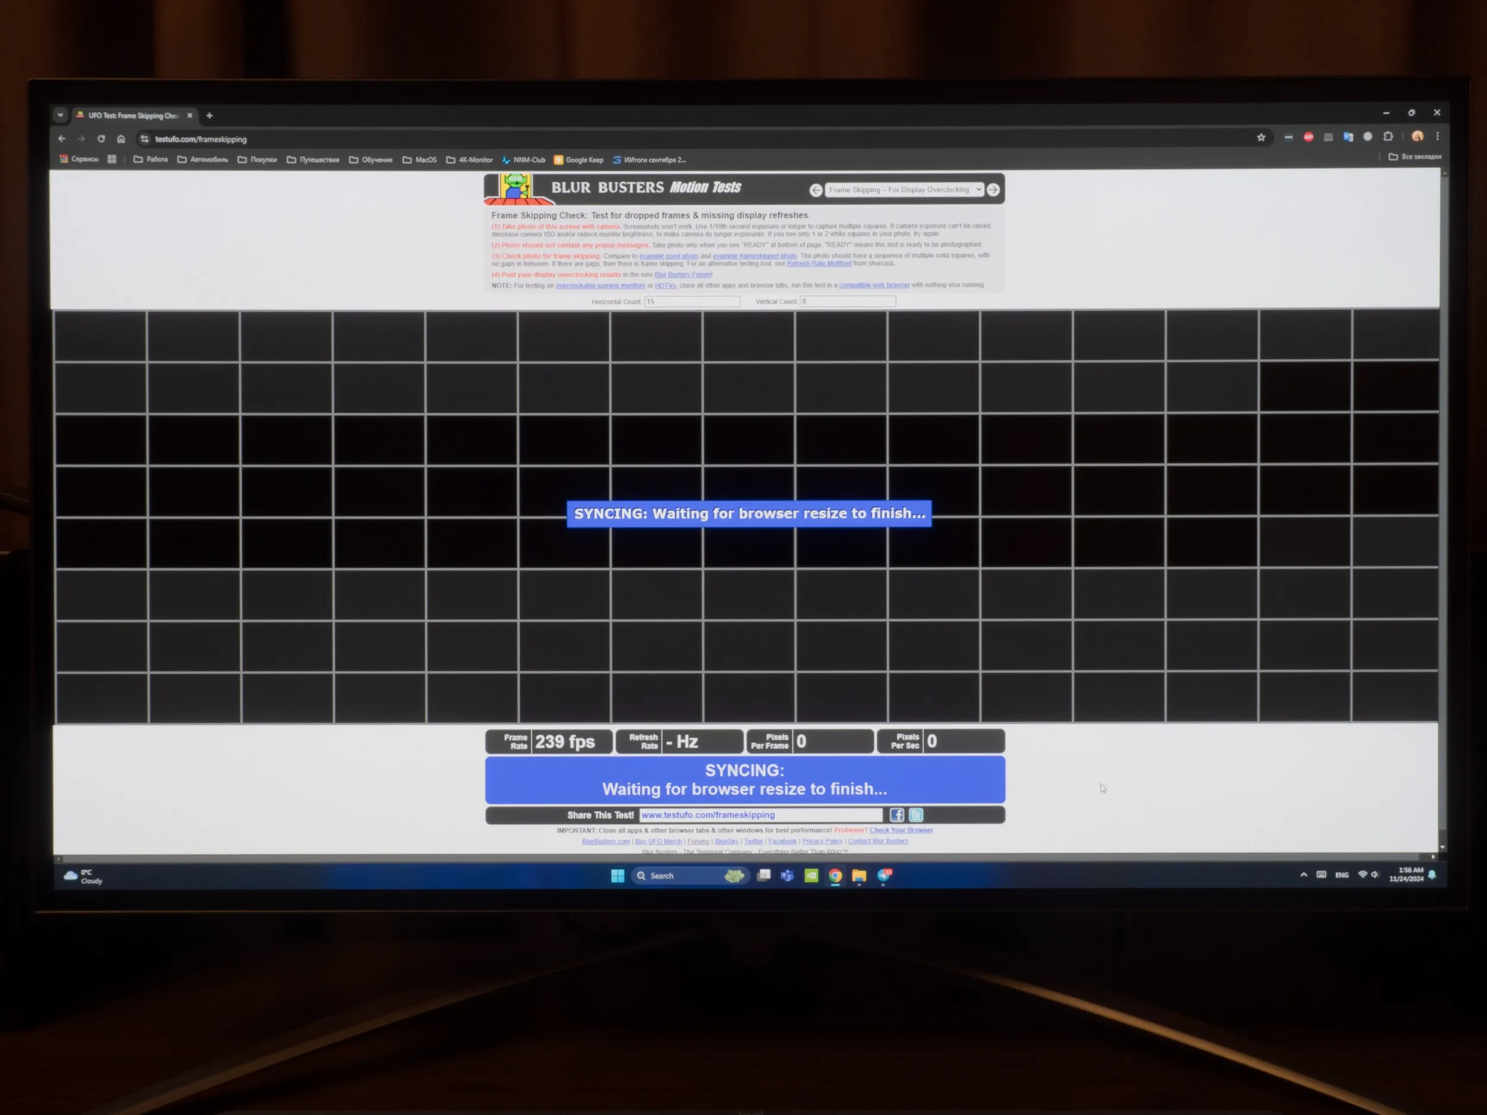Go to next motion test arrow
1487x1115 pixels.
click(x=993, y=190)
